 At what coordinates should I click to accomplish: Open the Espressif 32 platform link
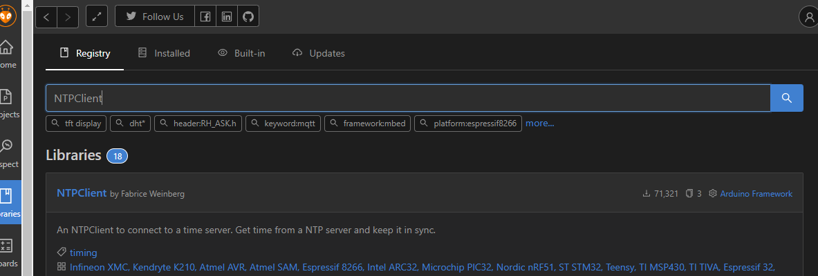(x=749, y=267)
